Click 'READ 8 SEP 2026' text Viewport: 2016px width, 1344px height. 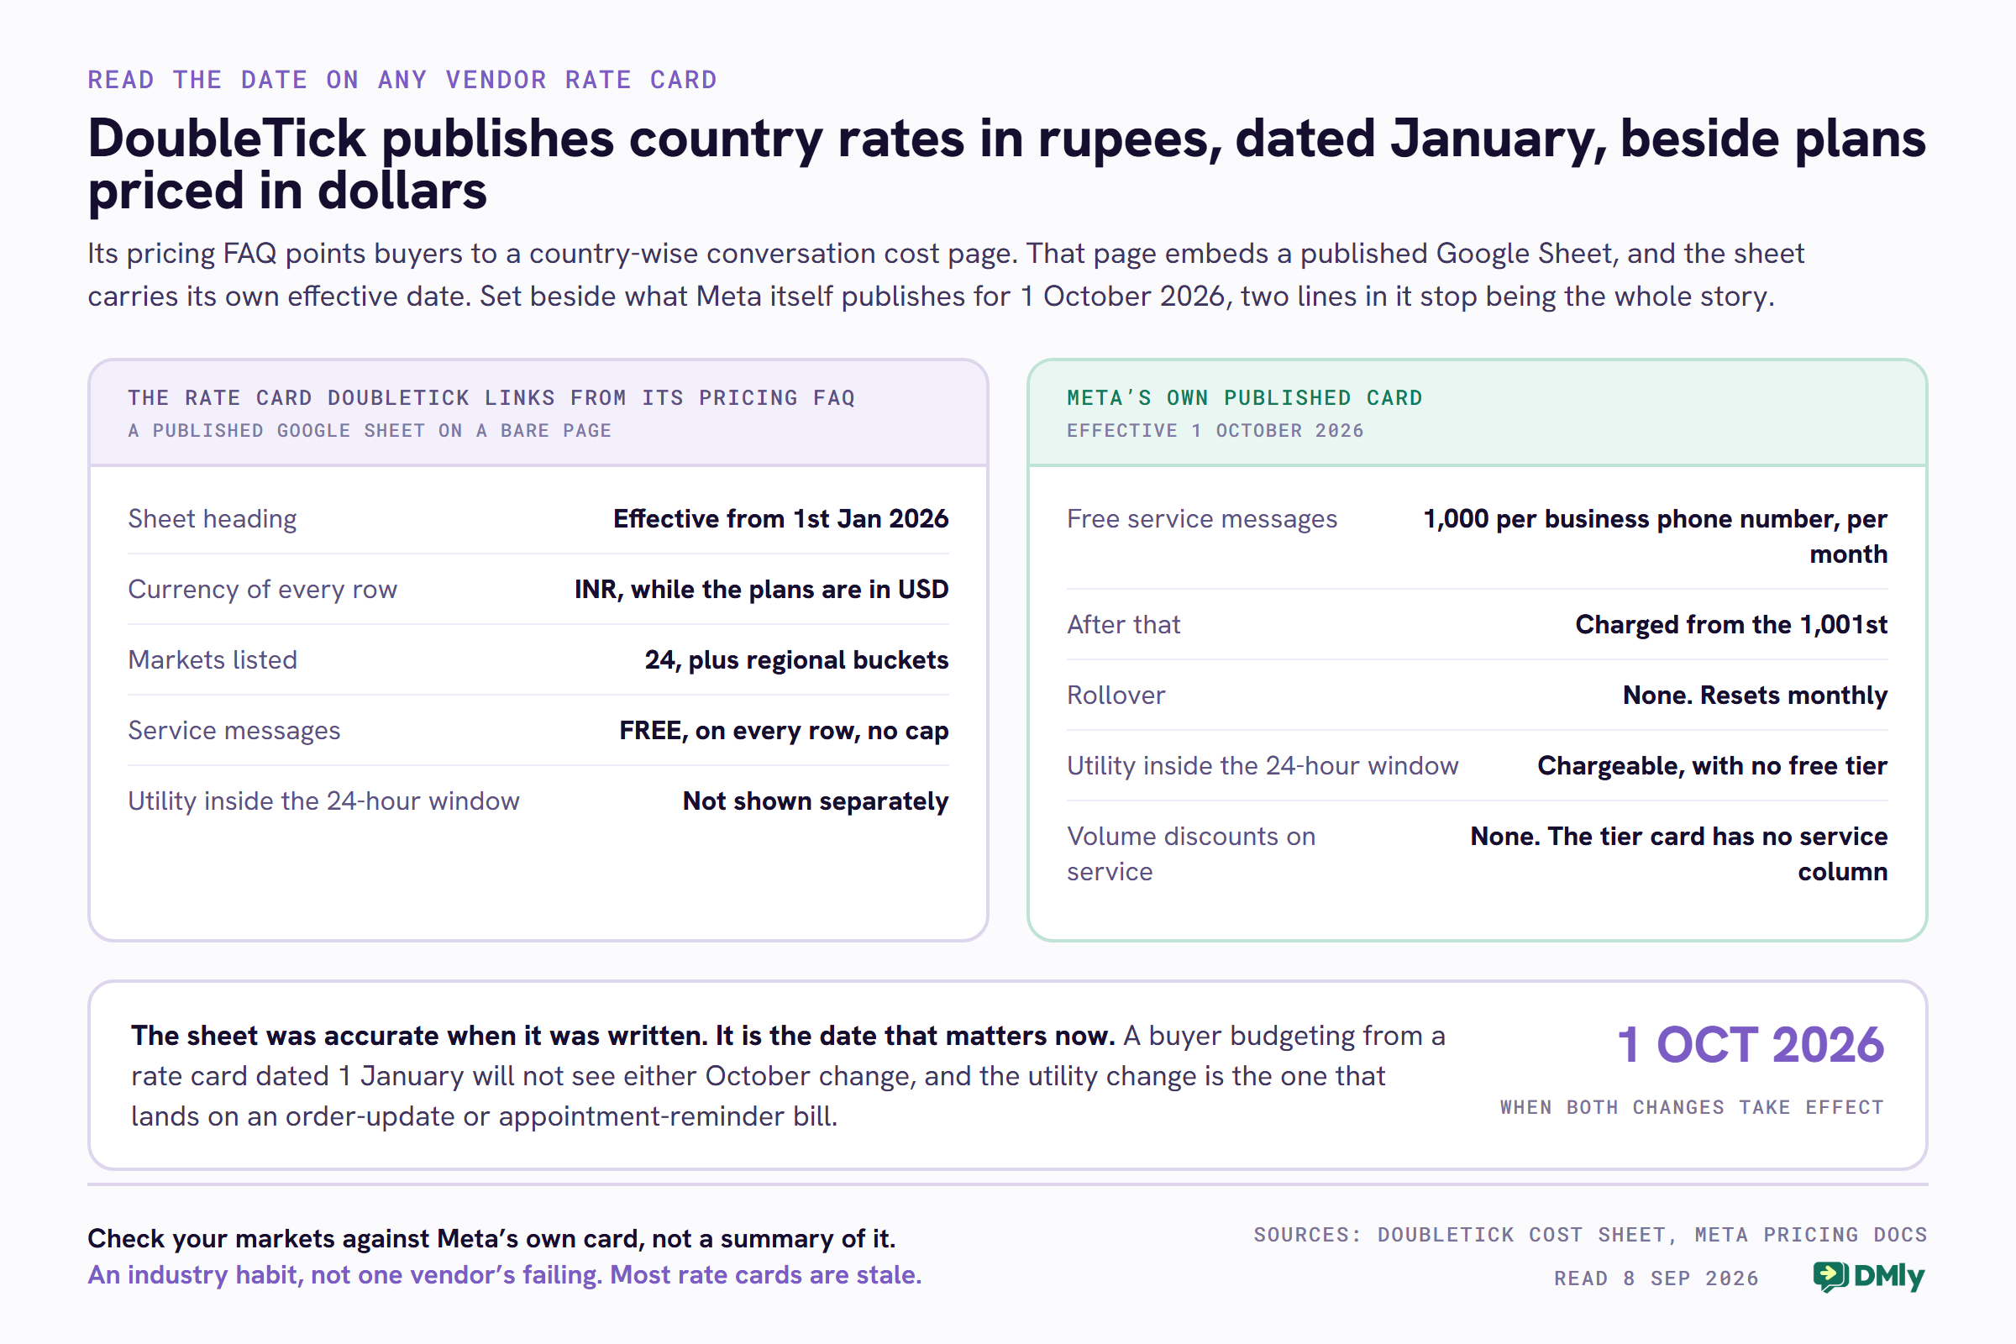click(x=1656, y=1278)
